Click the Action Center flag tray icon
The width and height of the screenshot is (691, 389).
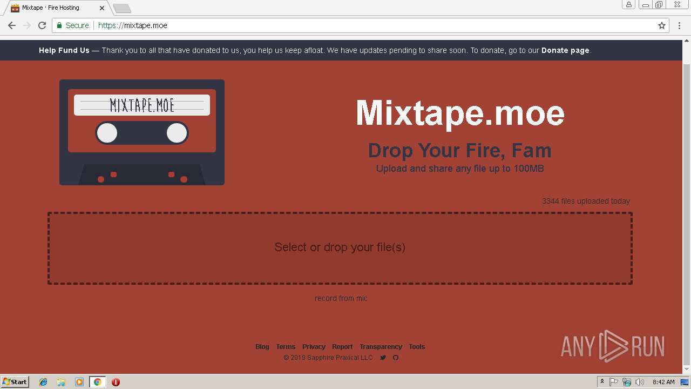pyautogui.click(x=614, y=382)
